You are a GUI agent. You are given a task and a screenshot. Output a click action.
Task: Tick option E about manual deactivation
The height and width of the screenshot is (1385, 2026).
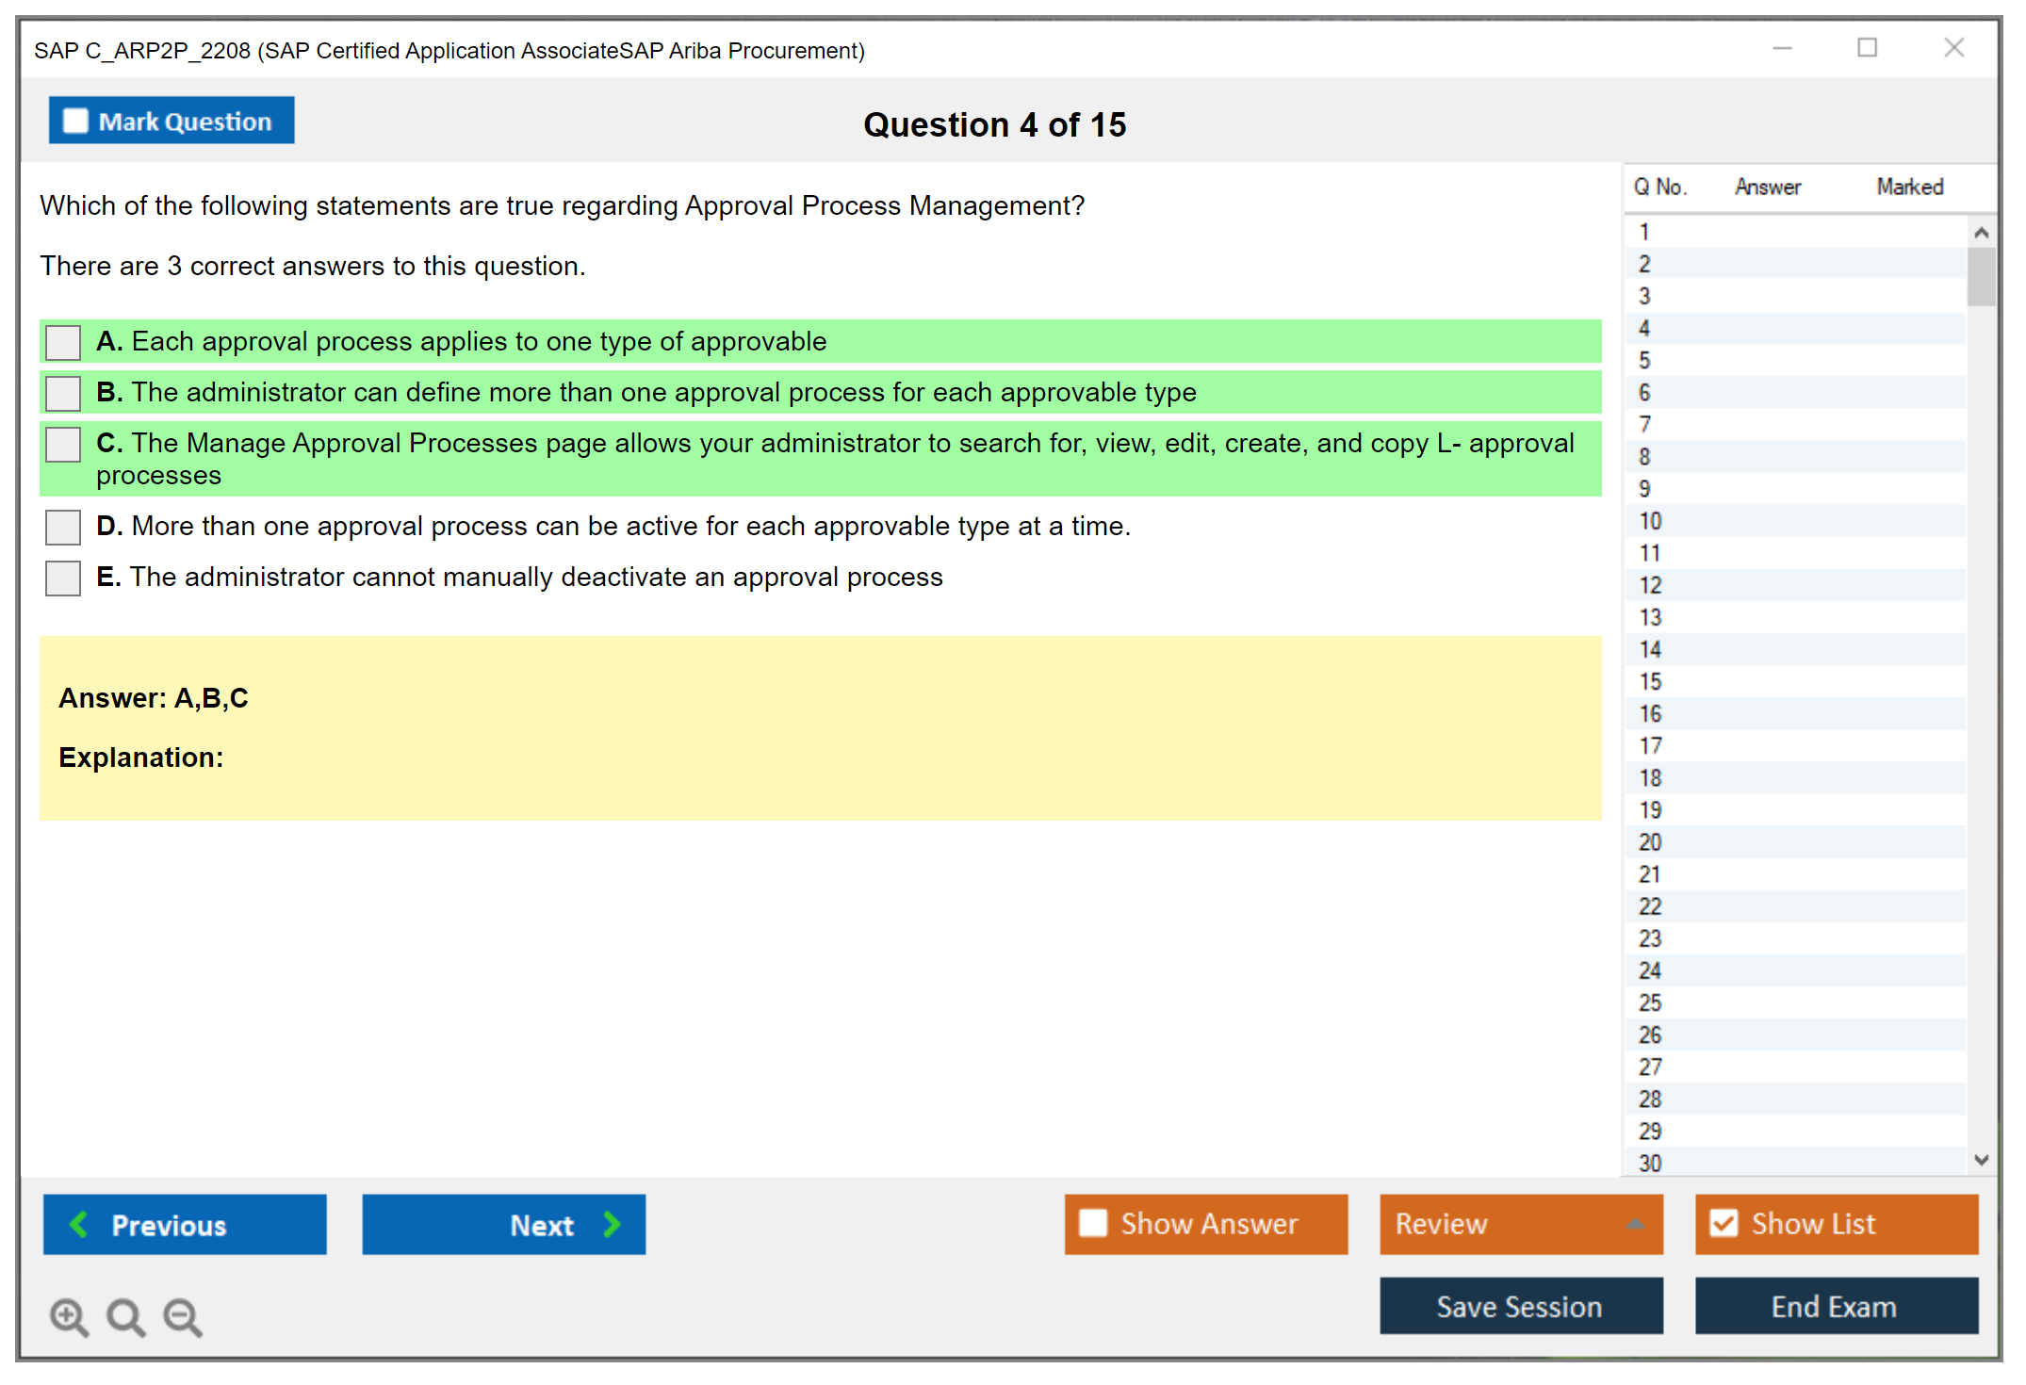tap(63, 578)
